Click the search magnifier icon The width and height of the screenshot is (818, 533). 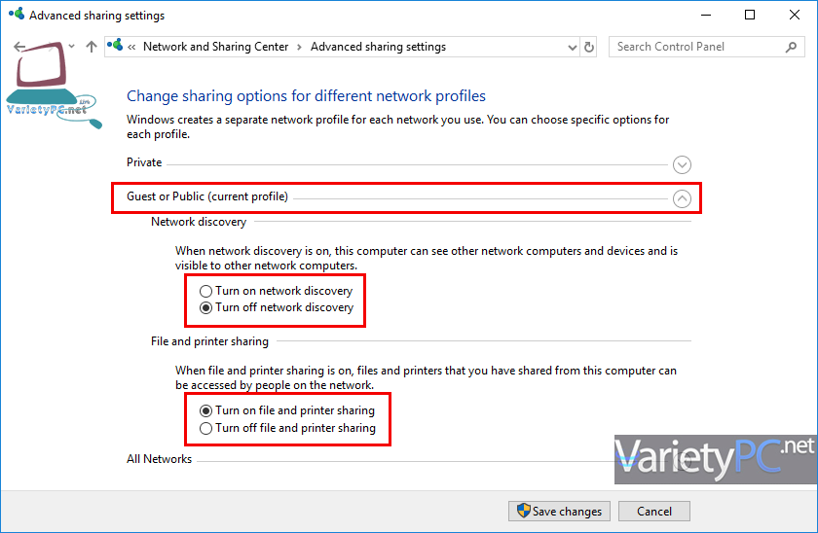(791, 47)
